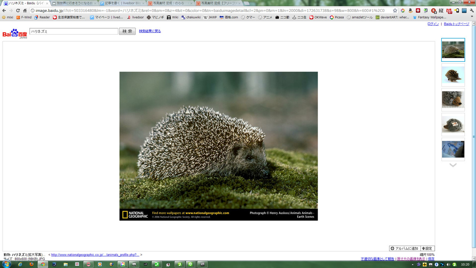This screenshot has height=268, width=476.
Task: Switch to the 記事を書く livedoor Blog tab
Action: (x=123, y=3)
